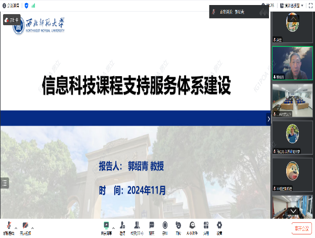Open meeting details in top-left corner

click(x=11, y=5)
